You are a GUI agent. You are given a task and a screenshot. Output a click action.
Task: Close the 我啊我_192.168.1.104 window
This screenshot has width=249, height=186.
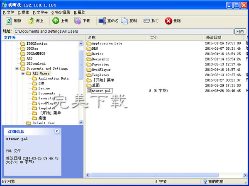click(x=244, y=5)
